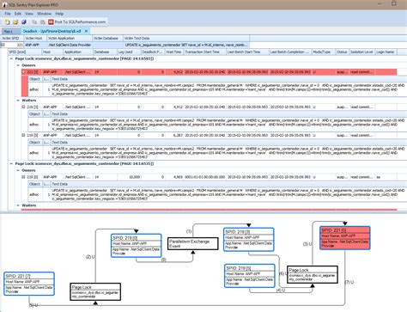
Task: Open the File menu
Action: click(8, 14)
